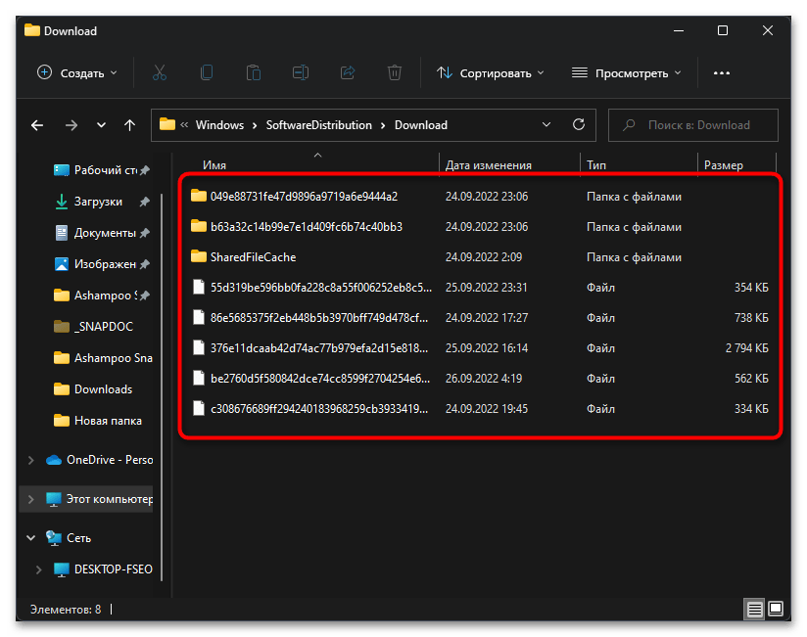
Task: Expand address bar history dropdown
Action: point(546,125)
